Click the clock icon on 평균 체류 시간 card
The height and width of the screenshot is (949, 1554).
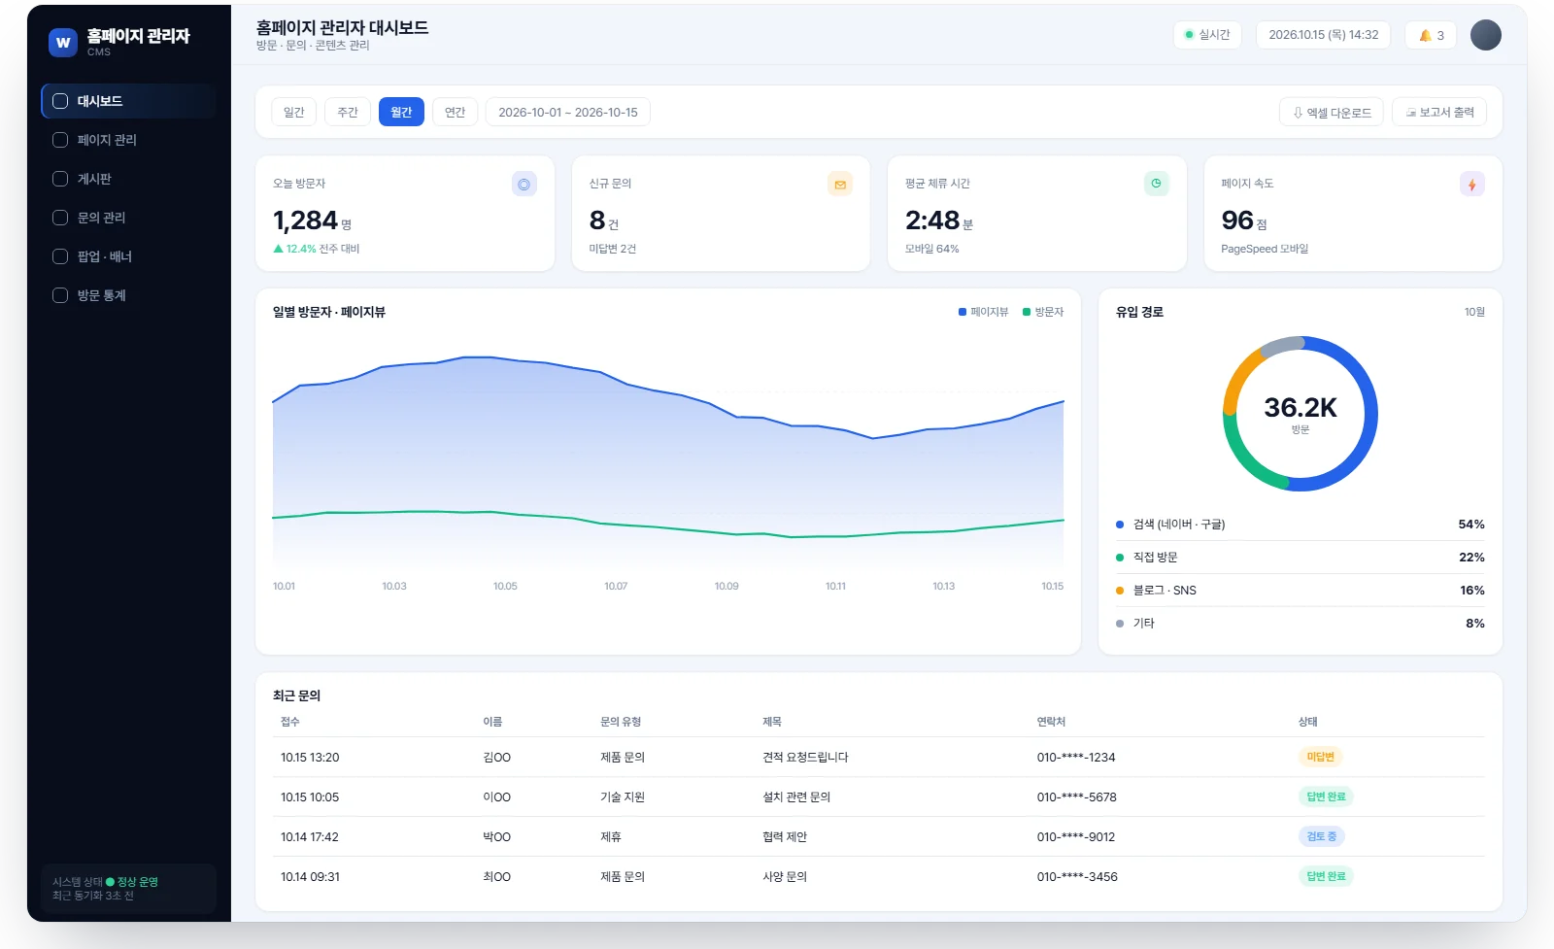coord(1156,184)
